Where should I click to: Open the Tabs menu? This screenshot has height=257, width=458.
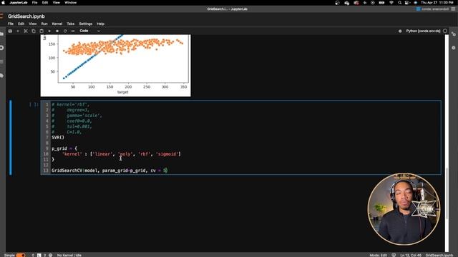pyautogui.click(x=71, y=24)
